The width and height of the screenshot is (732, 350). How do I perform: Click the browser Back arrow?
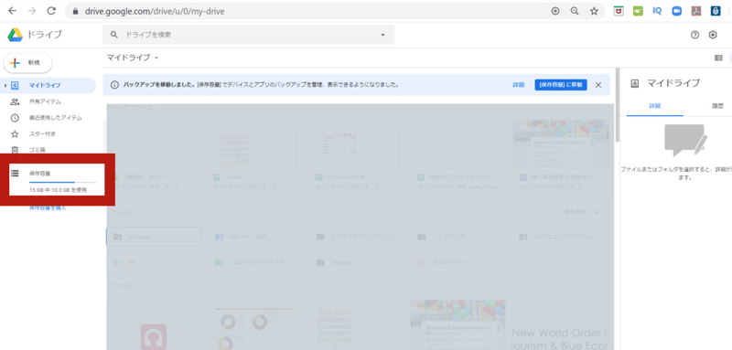[x=13, y=11]
